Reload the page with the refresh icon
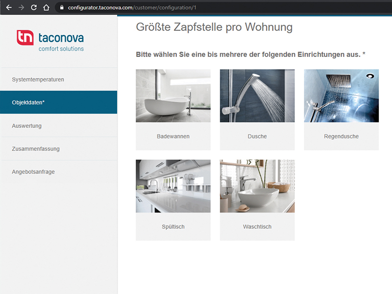The width and height of the screenshot is (392, 294). click(x=33, y=7)
